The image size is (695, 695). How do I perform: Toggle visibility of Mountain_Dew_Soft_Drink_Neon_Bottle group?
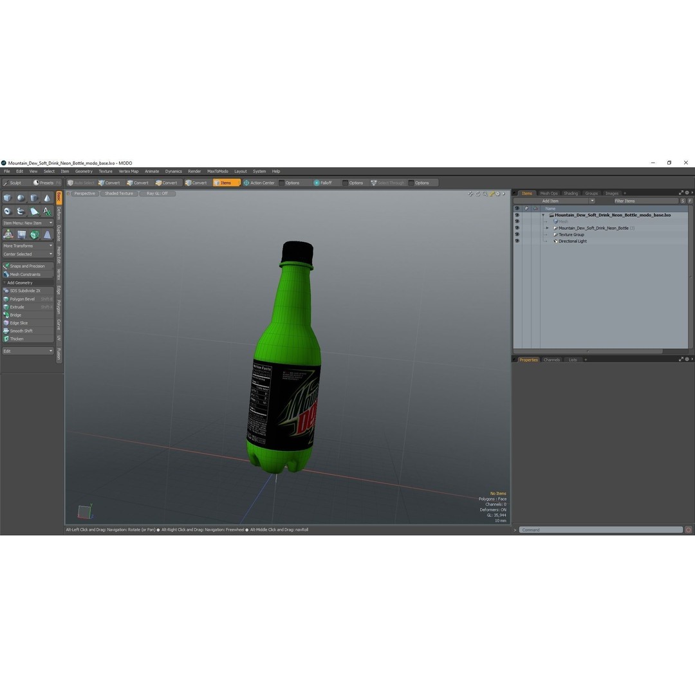517,228
